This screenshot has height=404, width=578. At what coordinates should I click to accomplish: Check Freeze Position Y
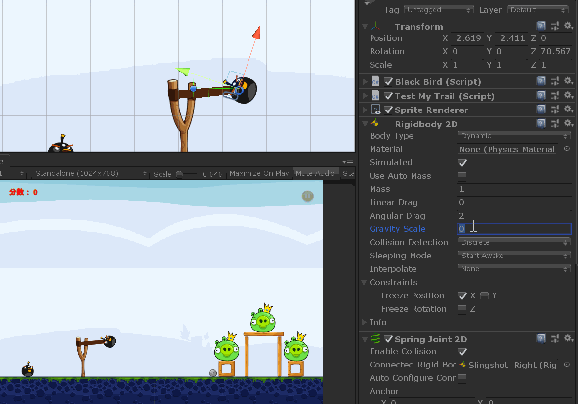coord(484,296)
